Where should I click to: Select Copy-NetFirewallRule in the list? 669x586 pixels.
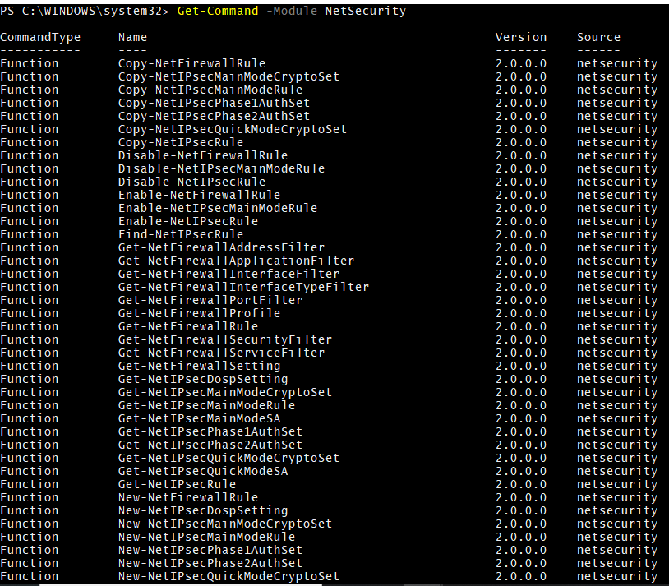(191, 63)
